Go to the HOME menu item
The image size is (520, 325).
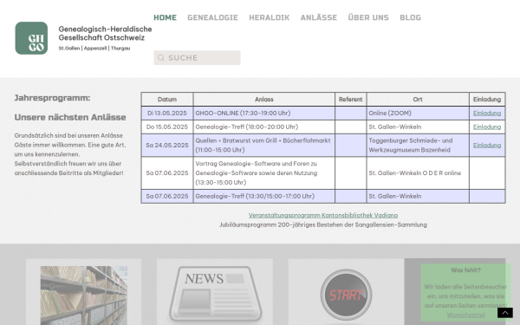click(166, 17)
